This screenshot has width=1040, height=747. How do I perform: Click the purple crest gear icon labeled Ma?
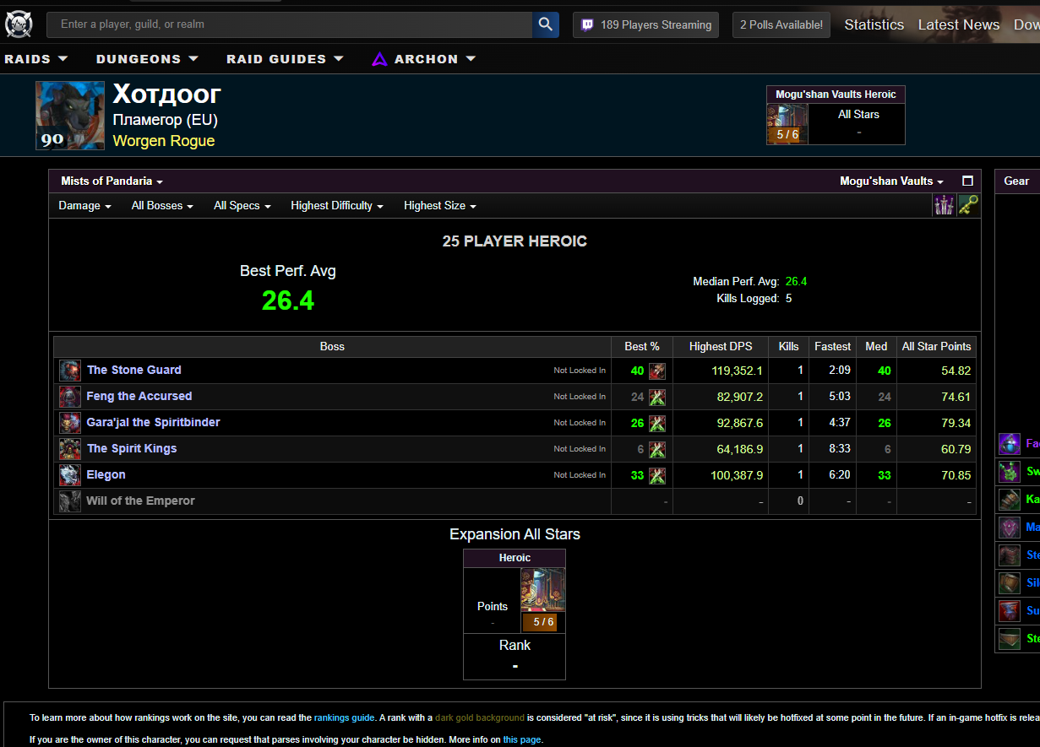(1010, 528)
